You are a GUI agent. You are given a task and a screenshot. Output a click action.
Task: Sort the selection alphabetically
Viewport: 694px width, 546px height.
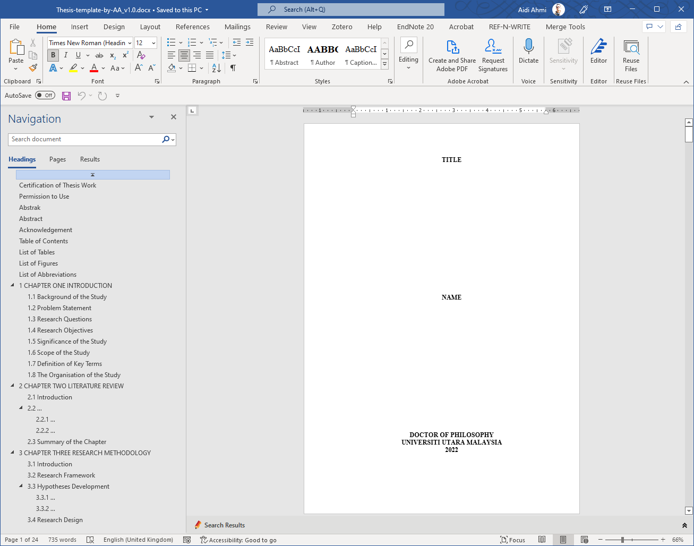(x=216, y=68)
